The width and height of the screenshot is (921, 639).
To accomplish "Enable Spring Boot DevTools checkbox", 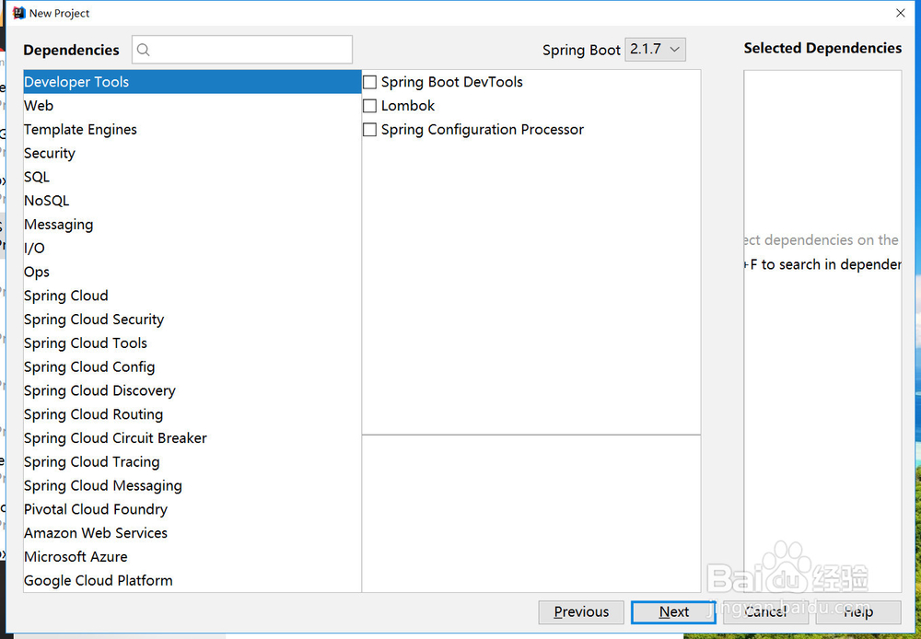I will pyautogui.click(x=369, y=82).
